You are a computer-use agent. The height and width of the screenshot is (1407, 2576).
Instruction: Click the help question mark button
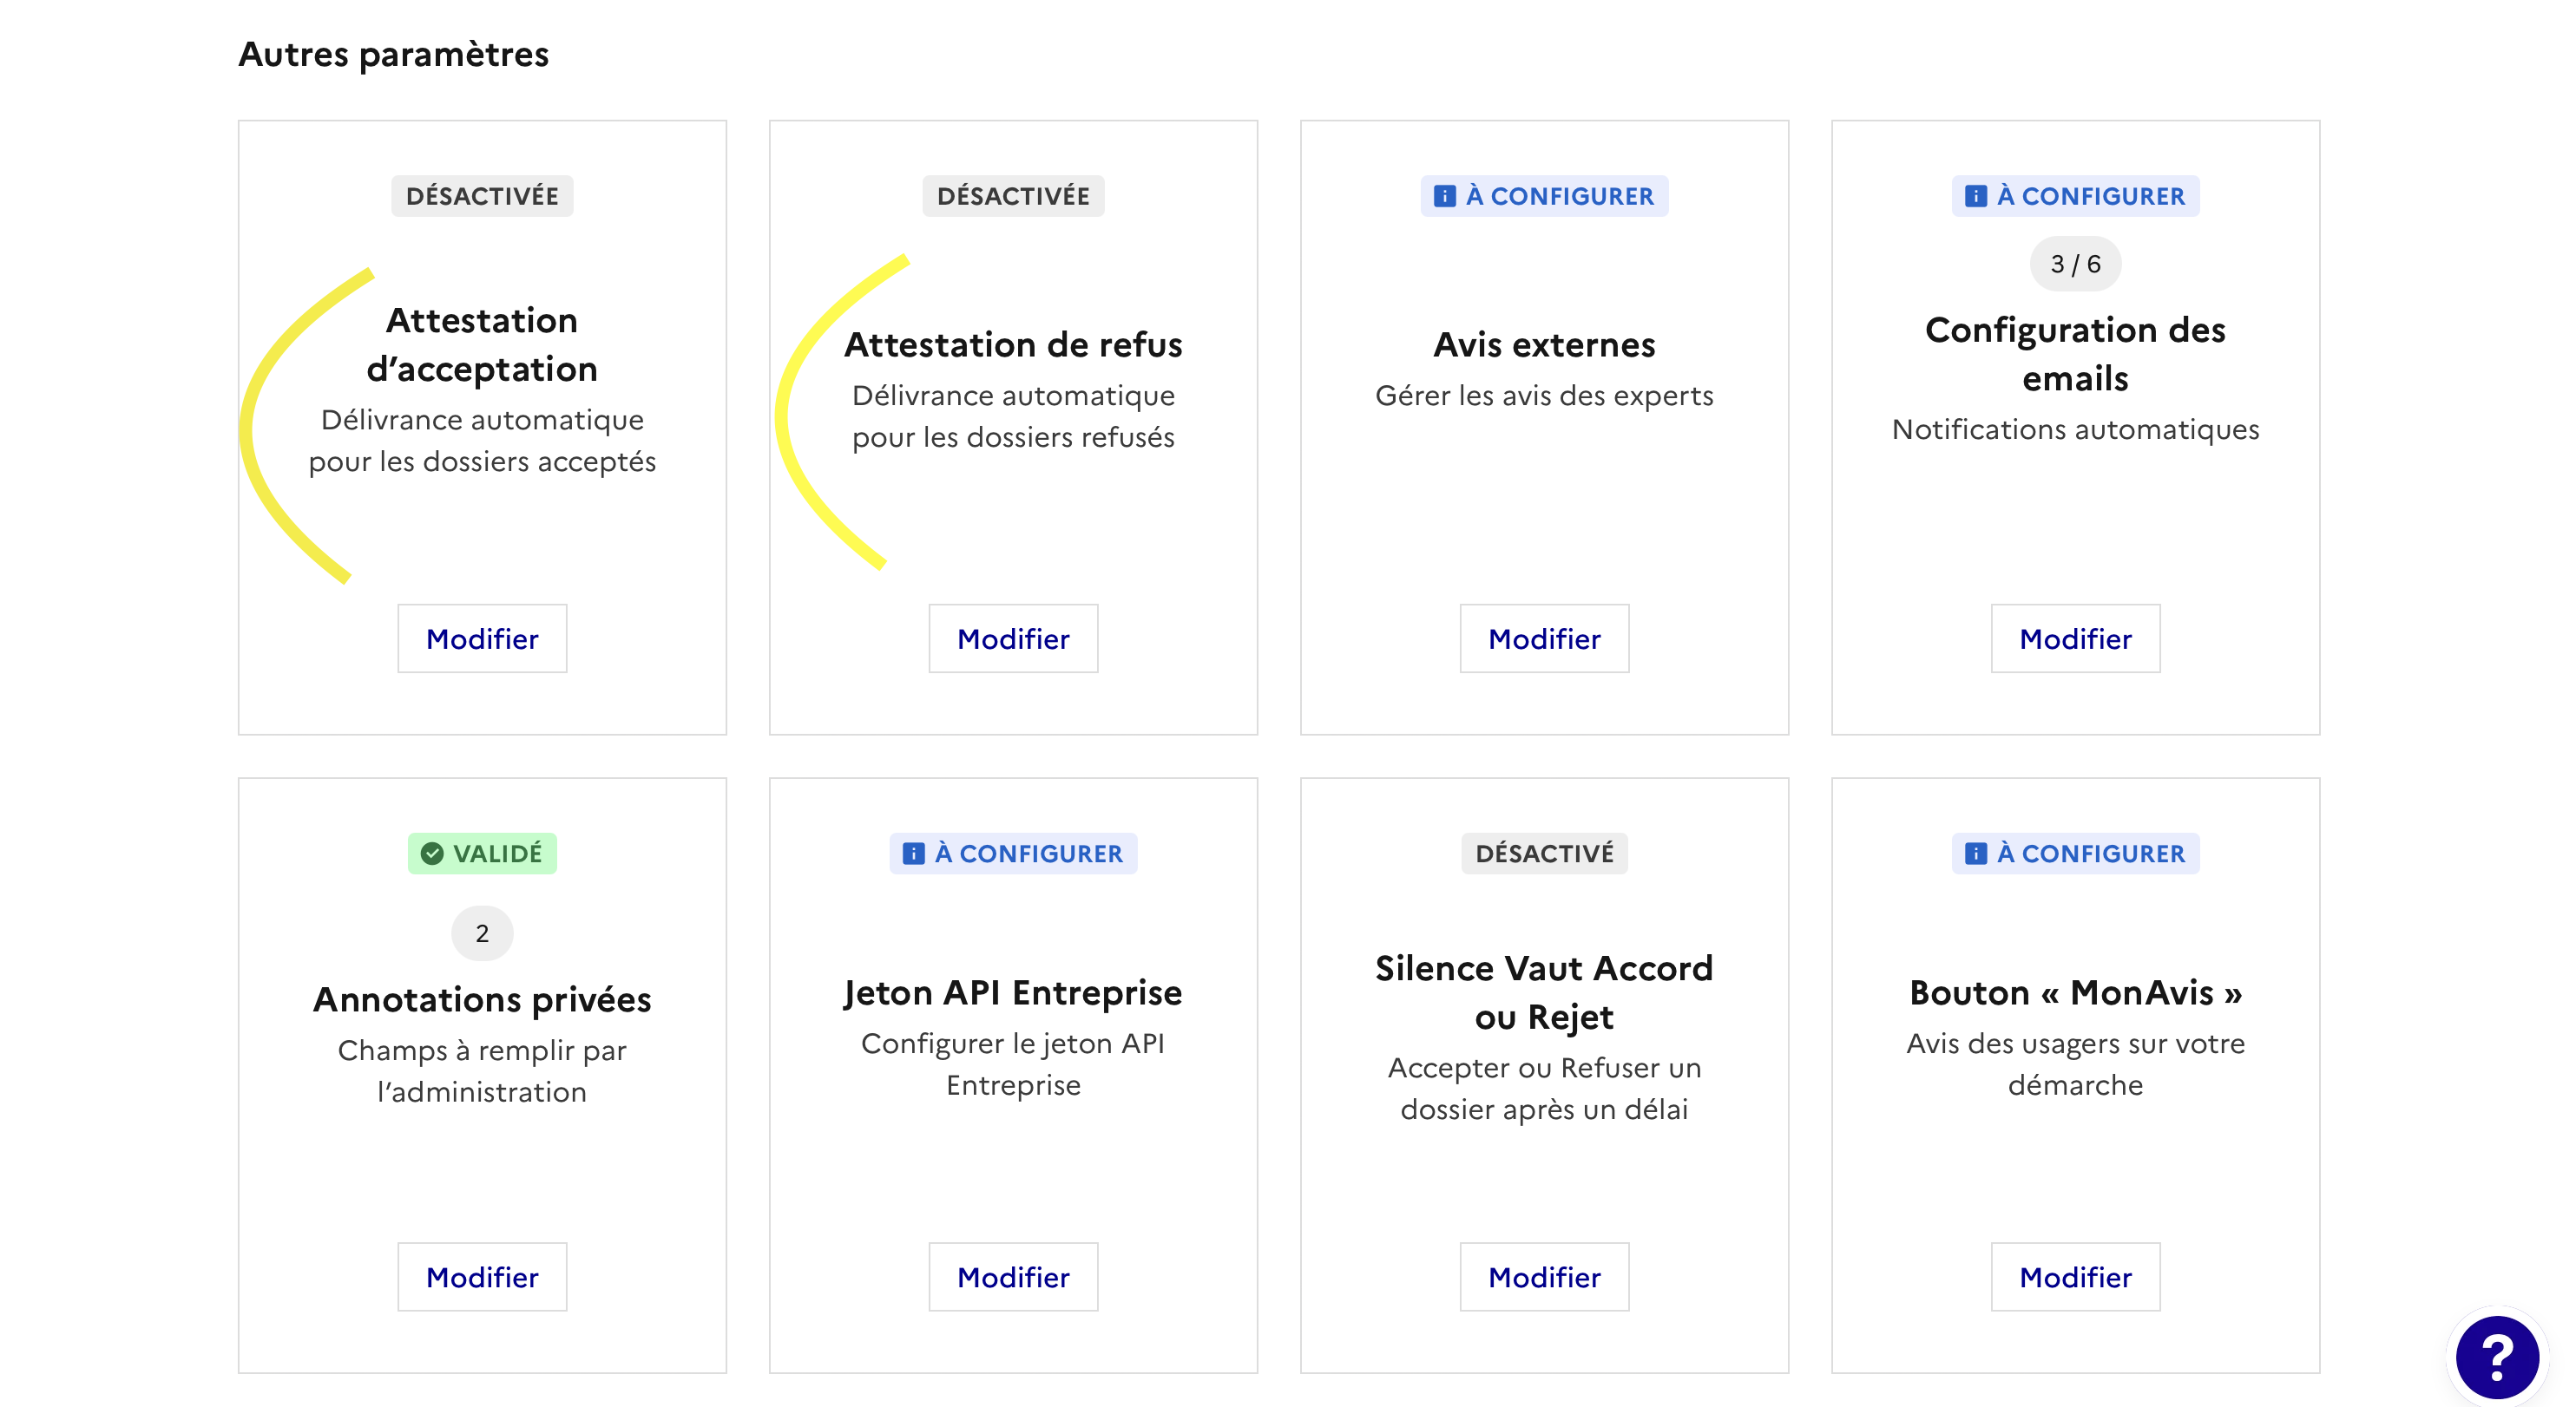pos(2496,1356)
